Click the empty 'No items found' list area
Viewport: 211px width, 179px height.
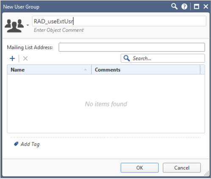pos(106,104)
